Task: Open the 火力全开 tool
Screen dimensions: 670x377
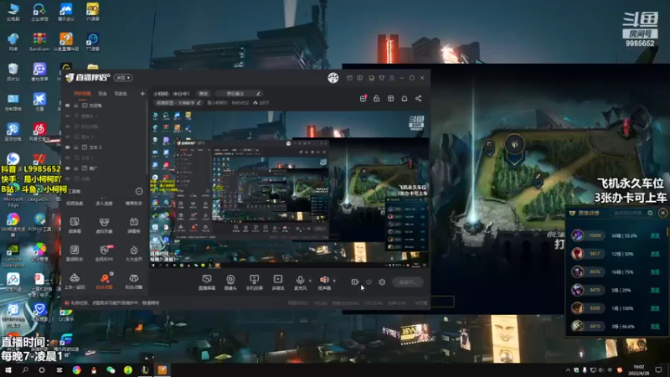Action: (134, 253)
